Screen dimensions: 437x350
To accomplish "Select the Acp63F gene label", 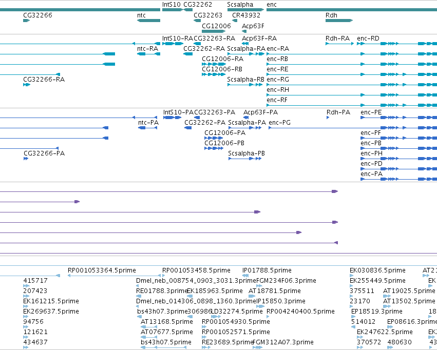I will tap(253, 26).
